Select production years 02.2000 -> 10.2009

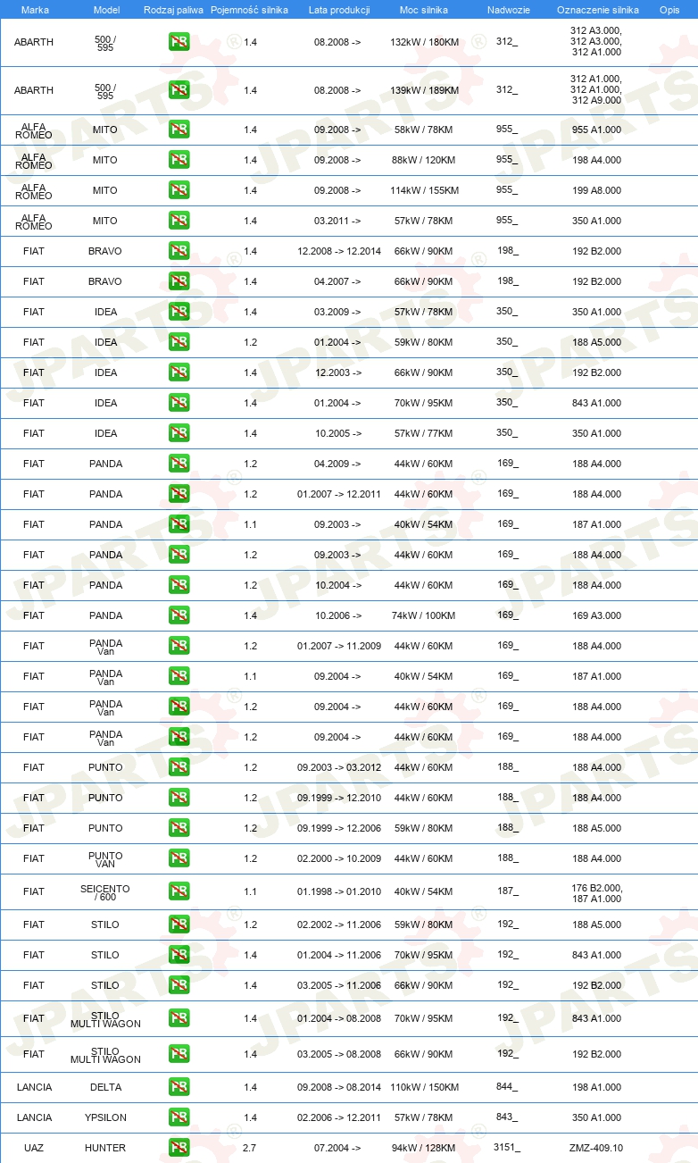tap(339, 858)
